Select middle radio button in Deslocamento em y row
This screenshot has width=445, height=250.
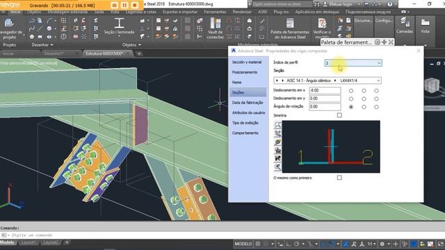click(364, 99)
